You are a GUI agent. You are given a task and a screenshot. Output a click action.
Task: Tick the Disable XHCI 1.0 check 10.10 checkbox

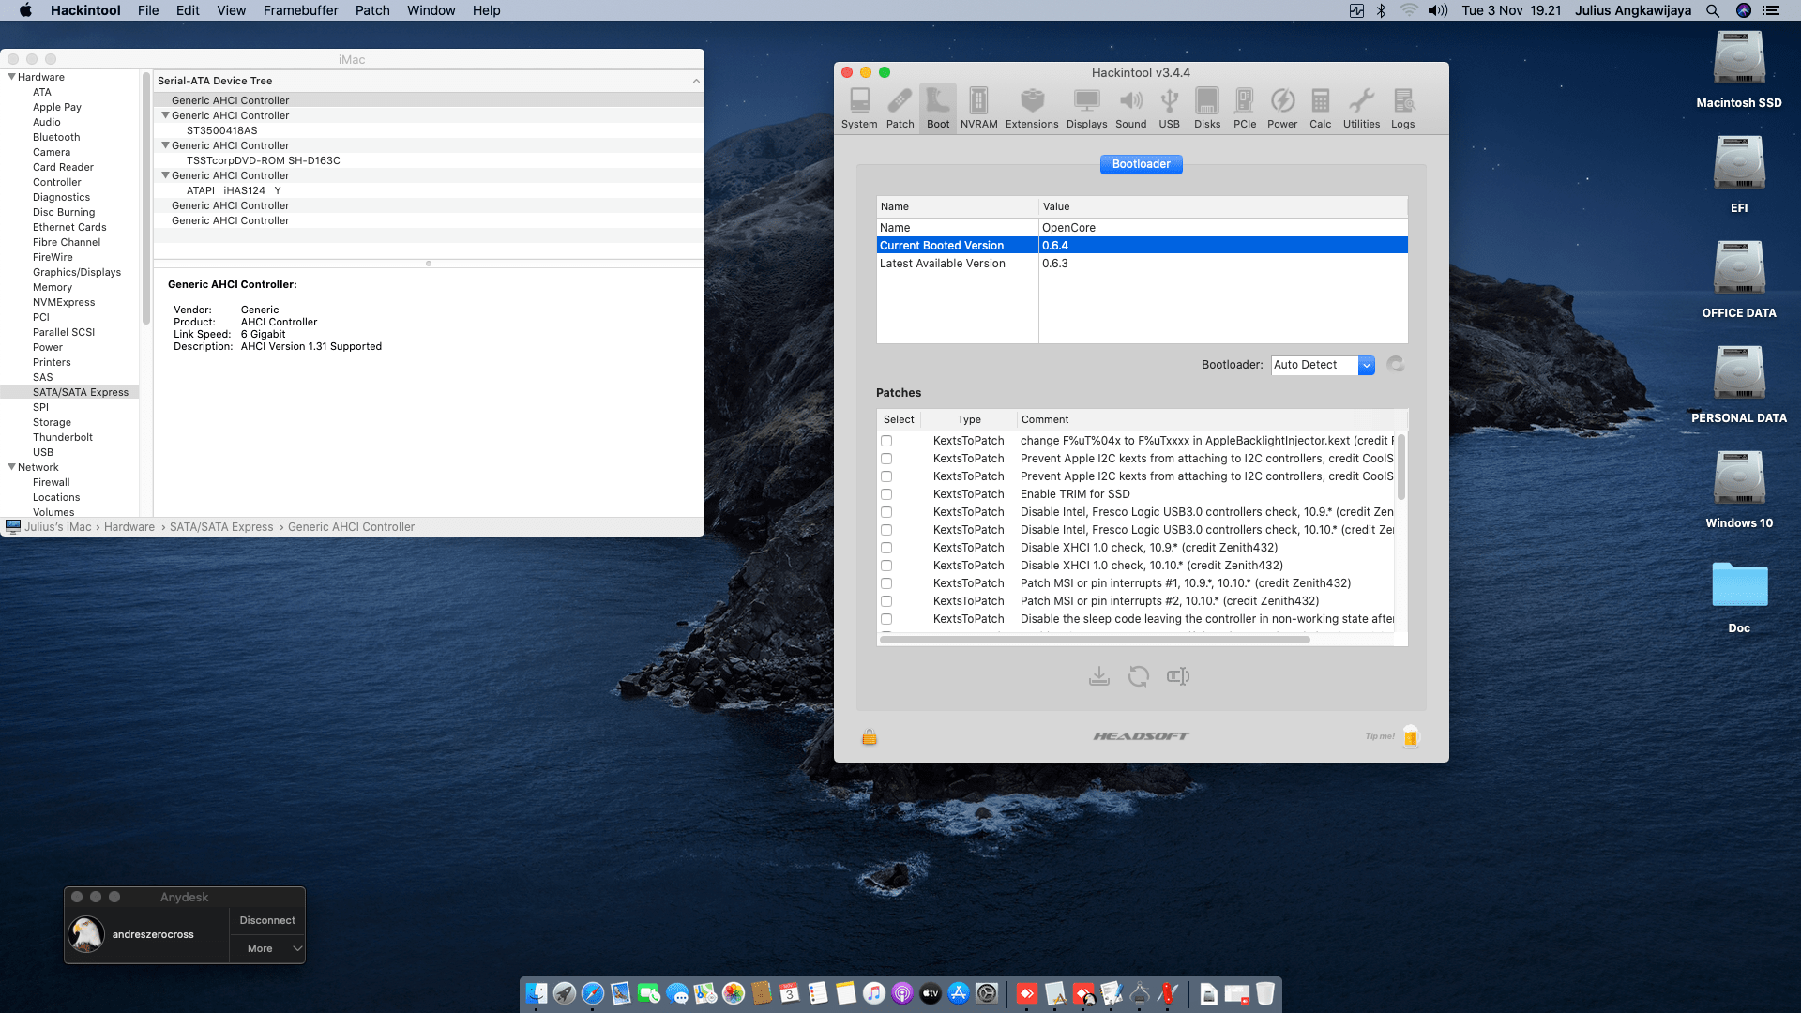click(x=886, y=566)
